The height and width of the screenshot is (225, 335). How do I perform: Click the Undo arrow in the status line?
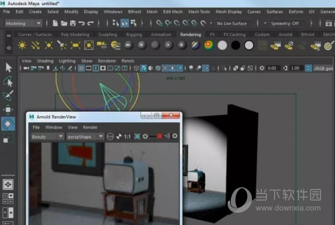pyautogui.click(x=81, y=23)
